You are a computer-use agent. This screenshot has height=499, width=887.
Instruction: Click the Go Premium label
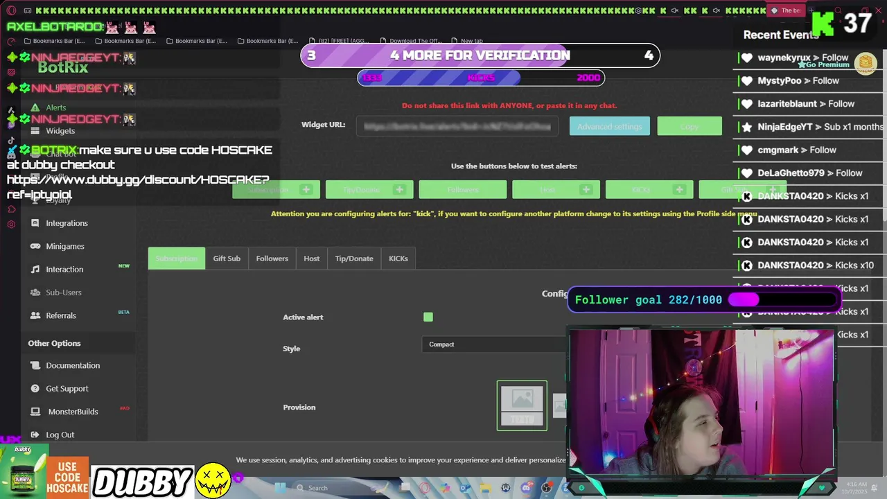point(823,64)
